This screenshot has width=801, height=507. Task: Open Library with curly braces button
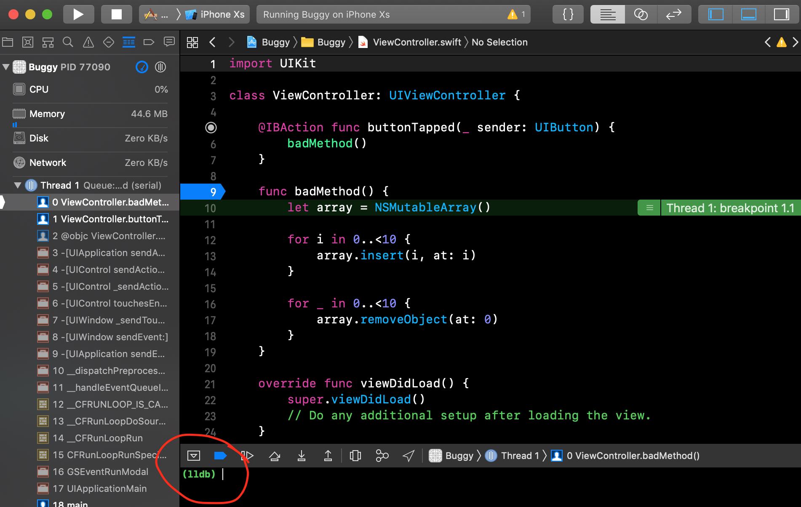568,14
